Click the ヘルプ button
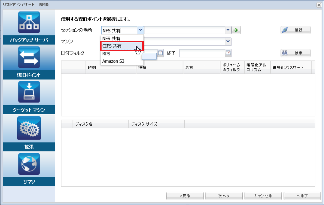The image size is (324, 205). click(x=302, y=196)
